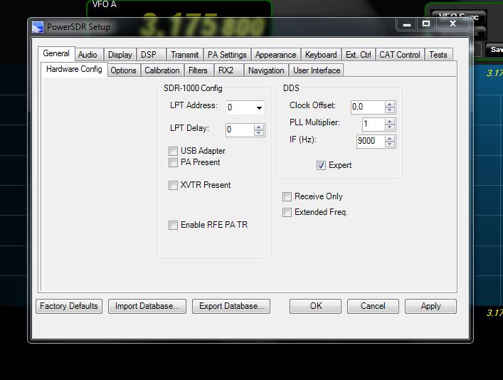
Task: Click Export Database... button
Action: [231, 306]
